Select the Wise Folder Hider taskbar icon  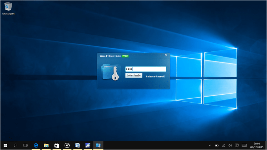pyautogui.click(x=98, y=145)
